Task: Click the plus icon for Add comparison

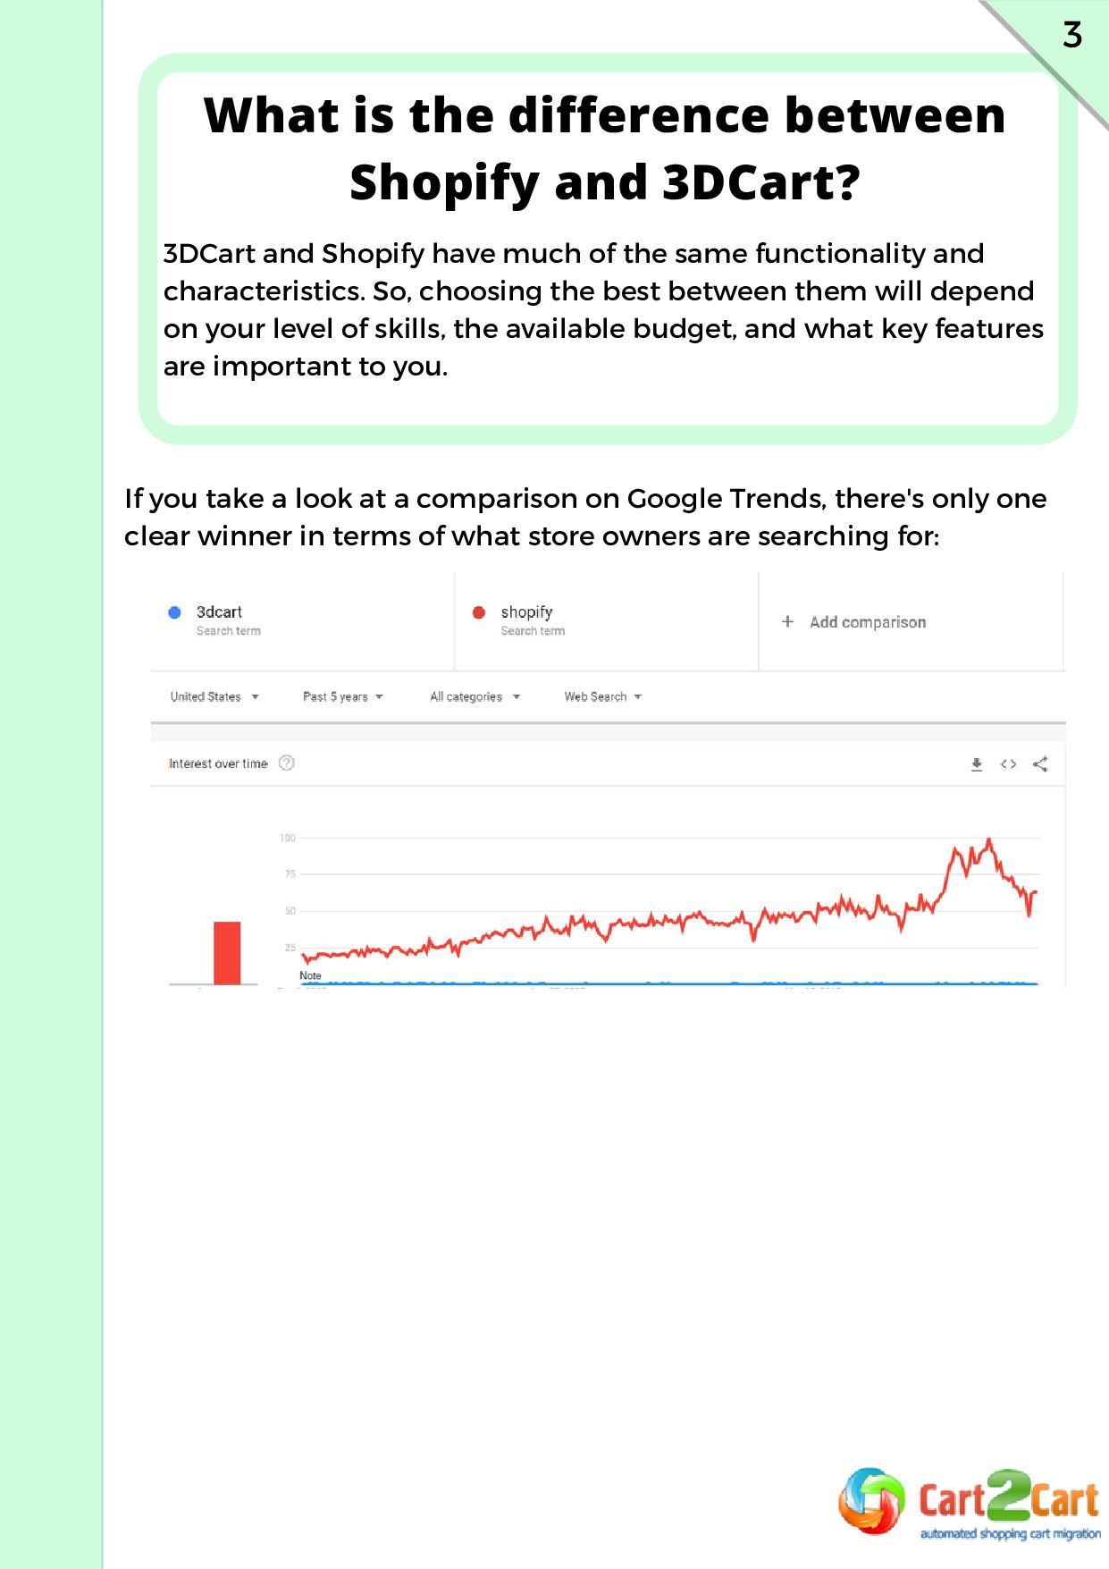Action: tap(787, 621)
